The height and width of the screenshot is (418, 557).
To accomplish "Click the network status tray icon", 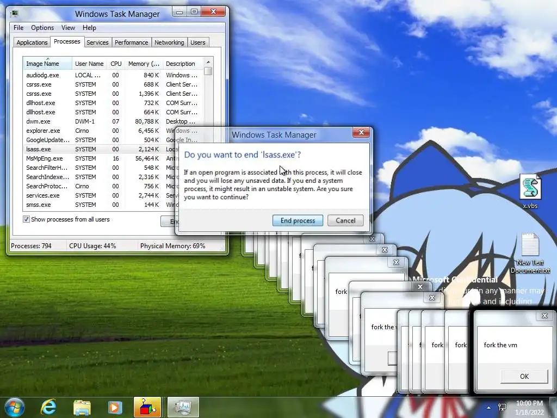I will [502, 407].
